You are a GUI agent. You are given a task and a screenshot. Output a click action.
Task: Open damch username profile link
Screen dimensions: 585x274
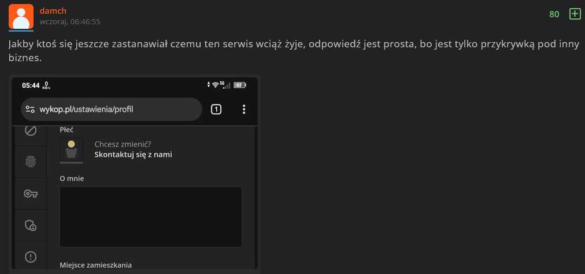[x=53, y=11]
